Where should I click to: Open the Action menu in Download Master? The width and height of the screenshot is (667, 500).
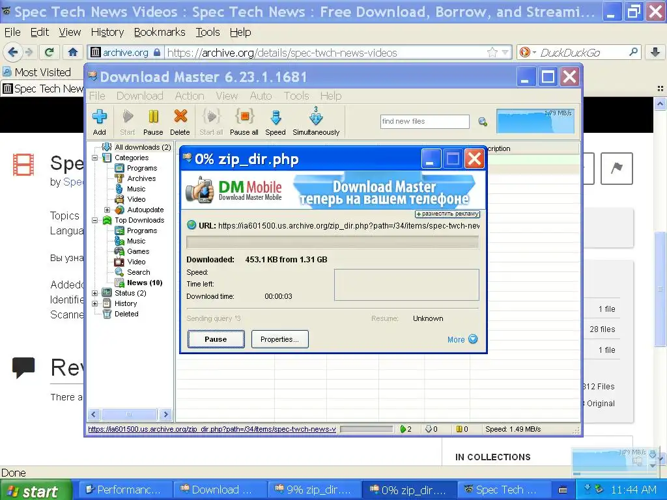(190, 96)
